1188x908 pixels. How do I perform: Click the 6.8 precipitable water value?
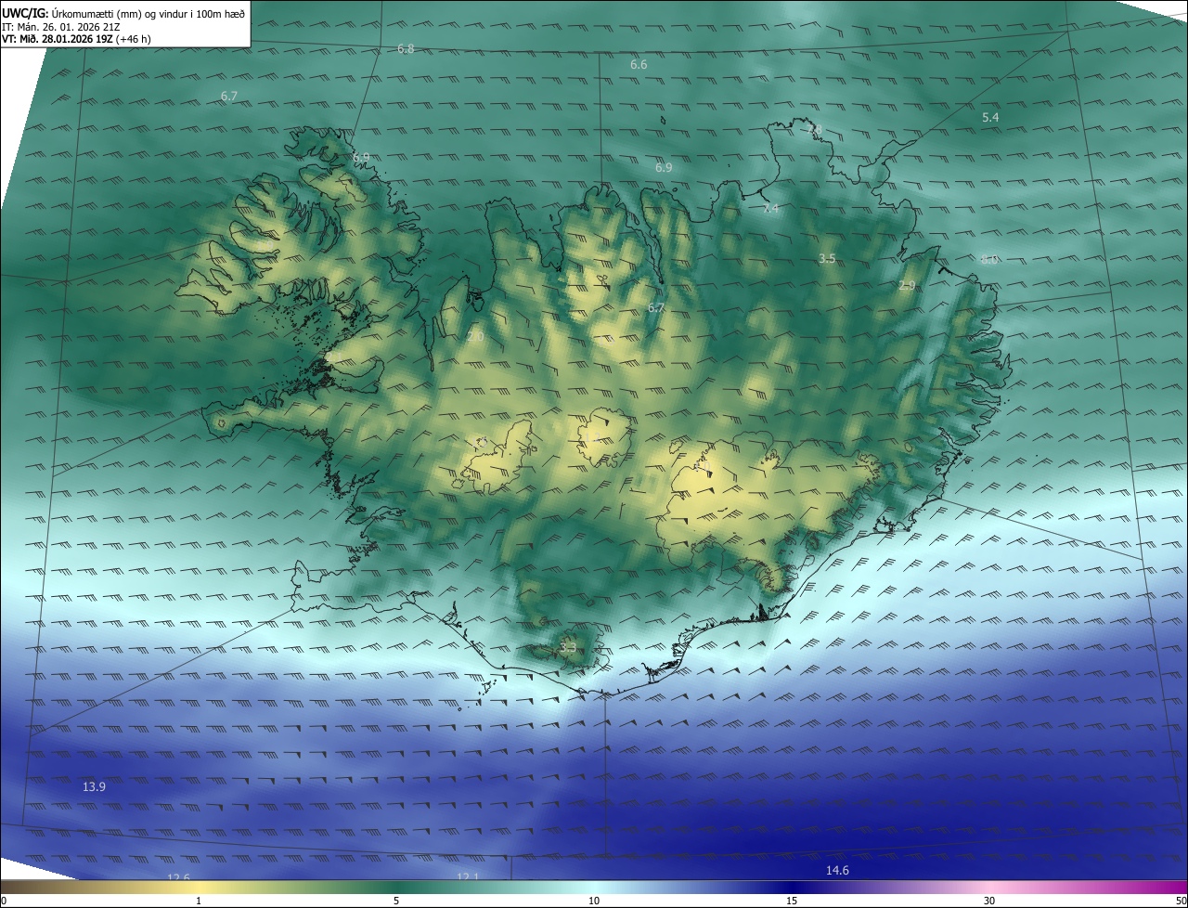coord(406,48)
